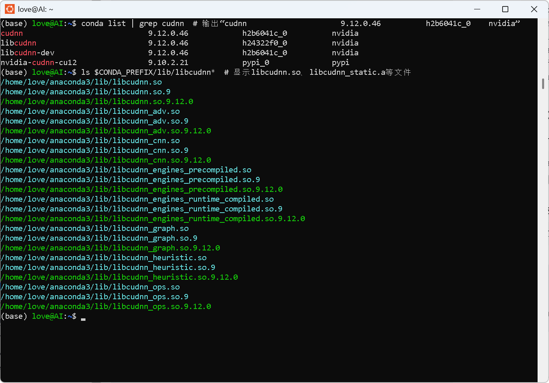Click path ending libcudnn.so
The image size is (549, 383).
tap(81, 82)
